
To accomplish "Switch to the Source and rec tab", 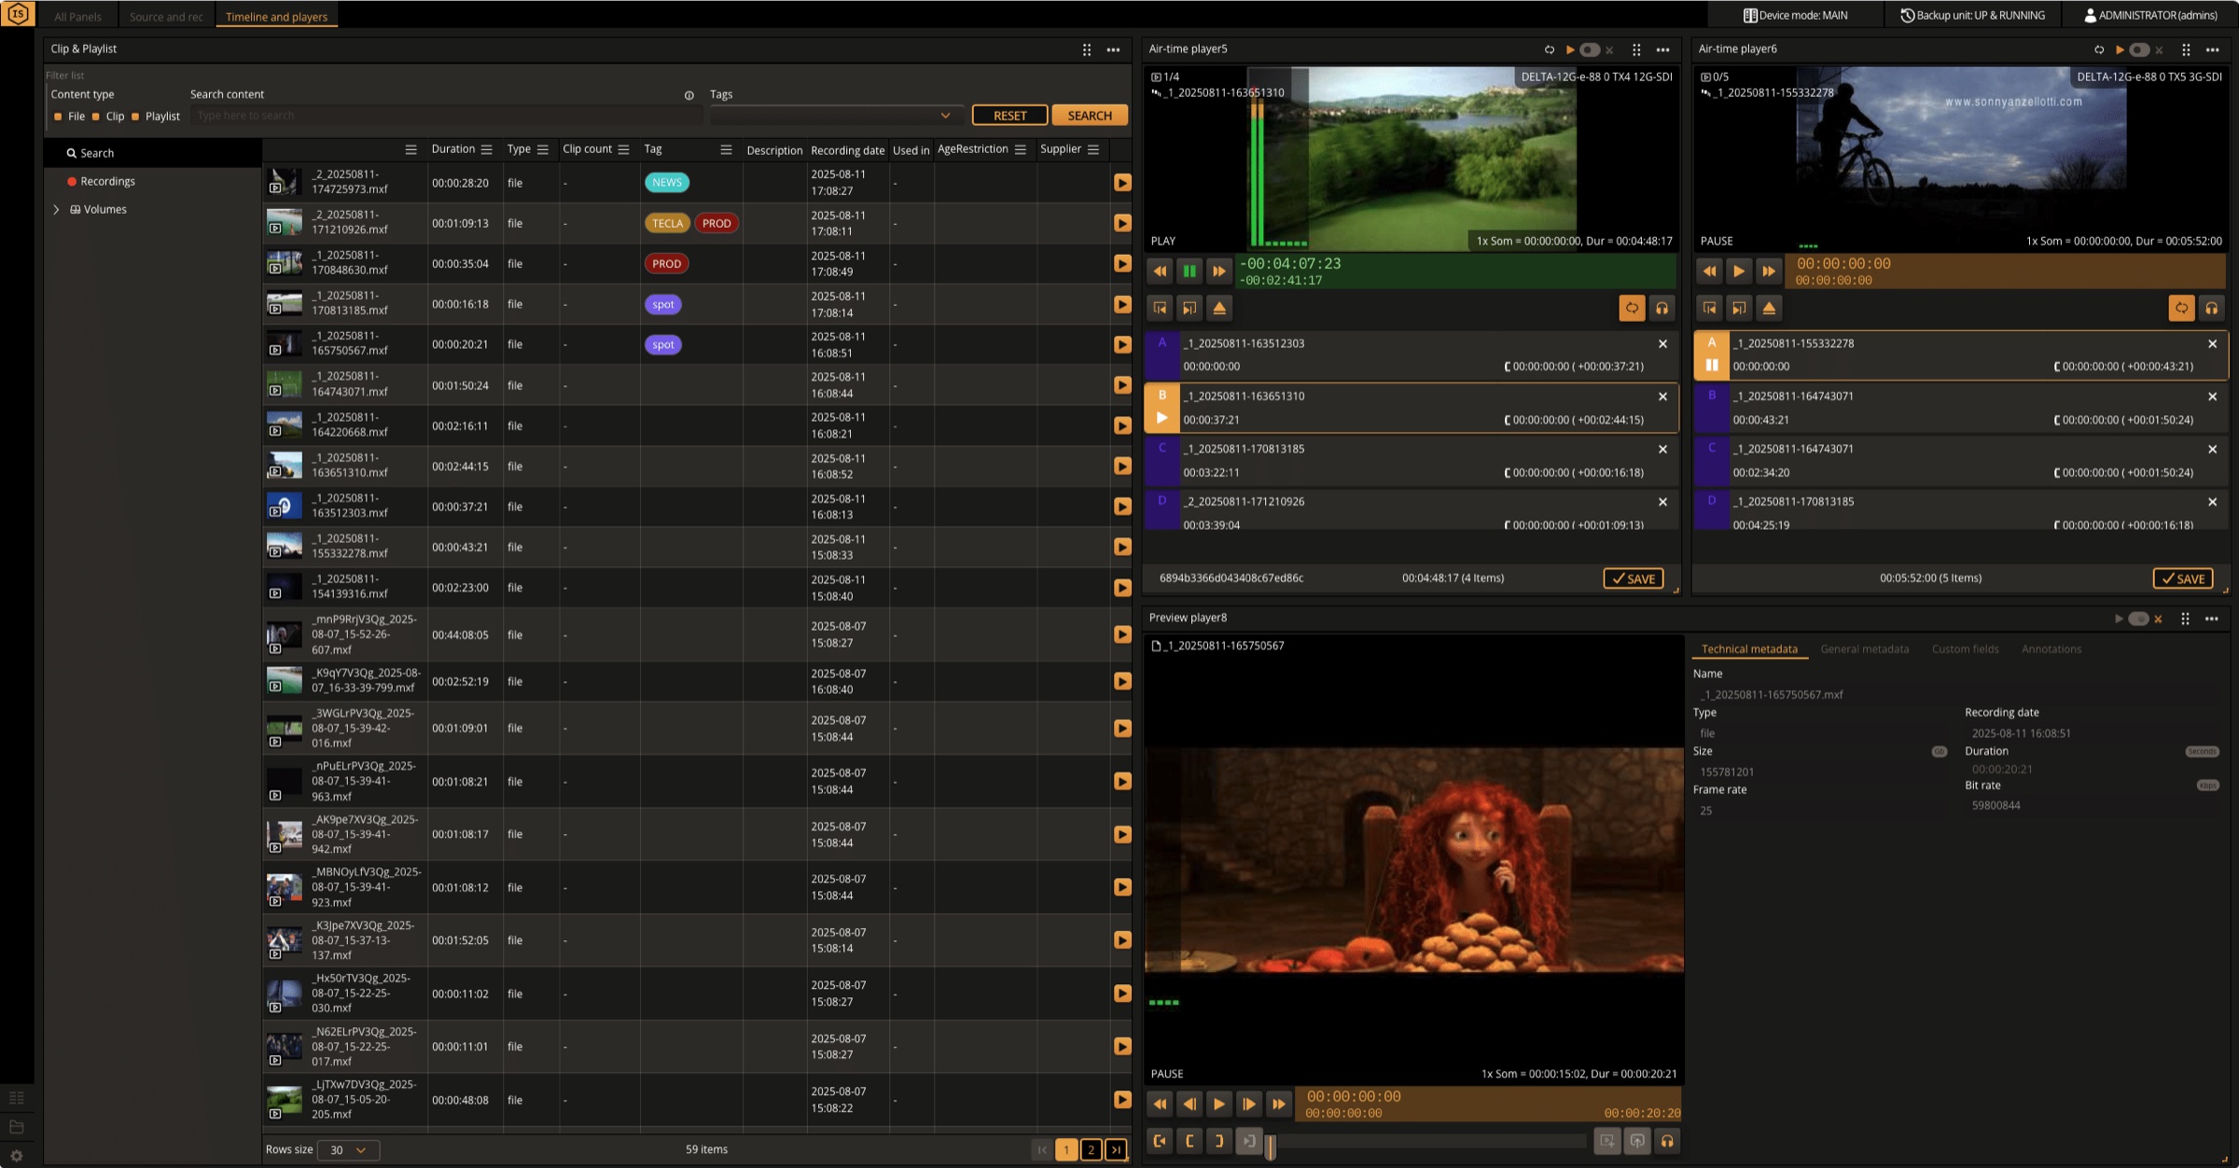I will [x=166, y=17].
